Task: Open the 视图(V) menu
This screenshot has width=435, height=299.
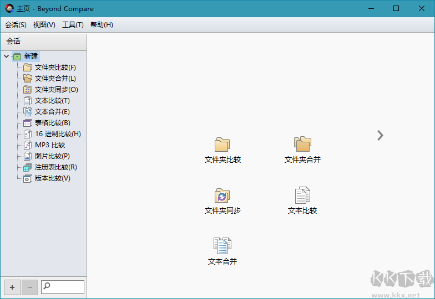Action: 44,25
